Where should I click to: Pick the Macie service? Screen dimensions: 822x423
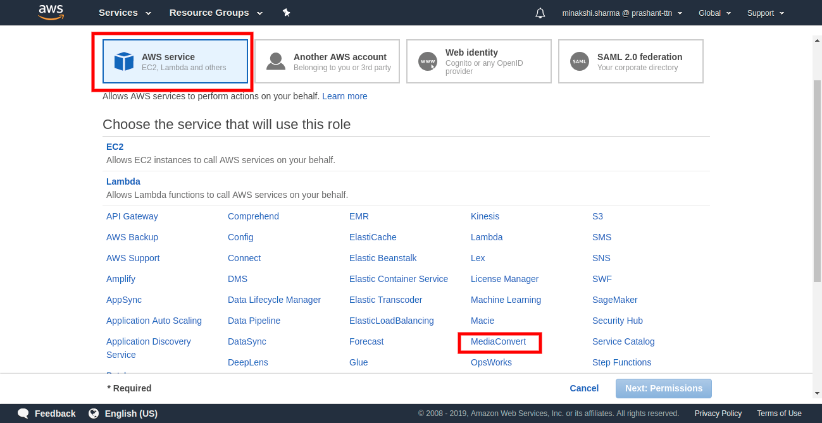click(482, 321)
